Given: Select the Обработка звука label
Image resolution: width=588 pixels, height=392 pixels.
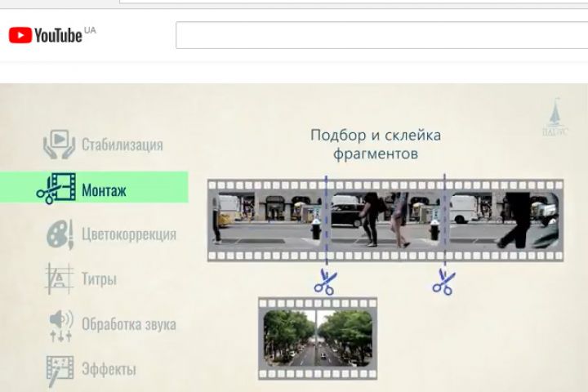Looking at the screenshot, I should click(129, 324).
